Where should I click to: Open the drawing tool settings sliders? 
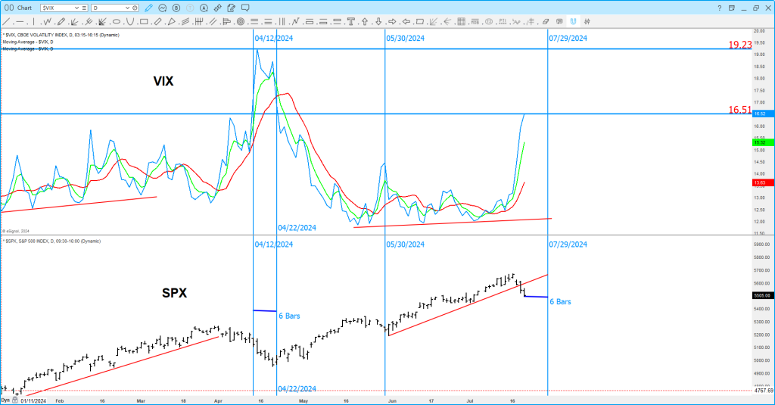pyautogui.click(x=587, y=22)
